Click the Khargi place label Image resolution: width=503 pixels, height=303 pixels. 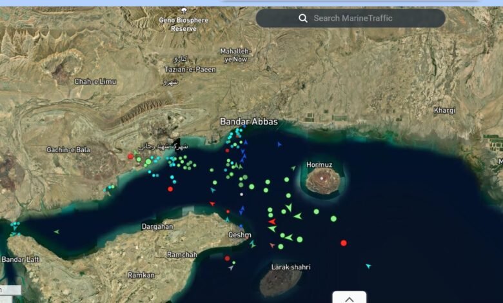click(x=444, y=110)
